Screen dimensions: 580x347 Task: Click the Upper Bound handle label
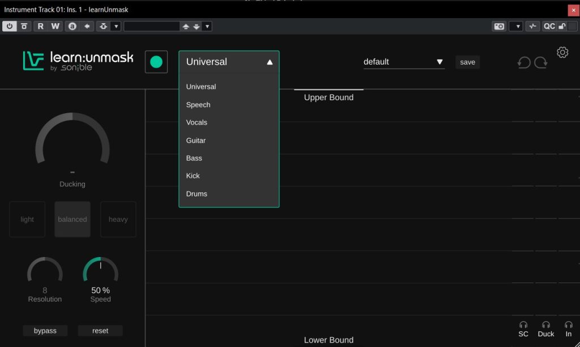click(x=329, y=97)
